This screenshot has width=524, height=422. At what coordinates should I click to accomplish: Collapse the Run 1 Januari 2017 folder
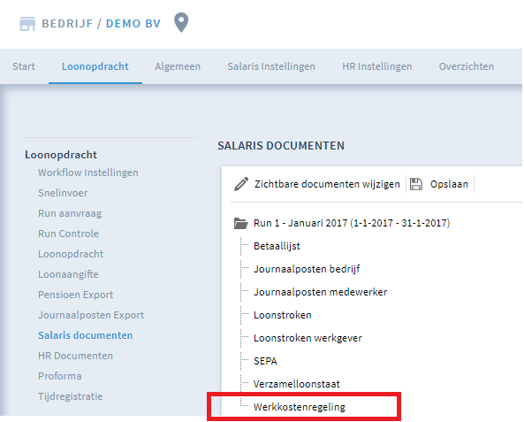pyautogui.click(x=241, y=223)
